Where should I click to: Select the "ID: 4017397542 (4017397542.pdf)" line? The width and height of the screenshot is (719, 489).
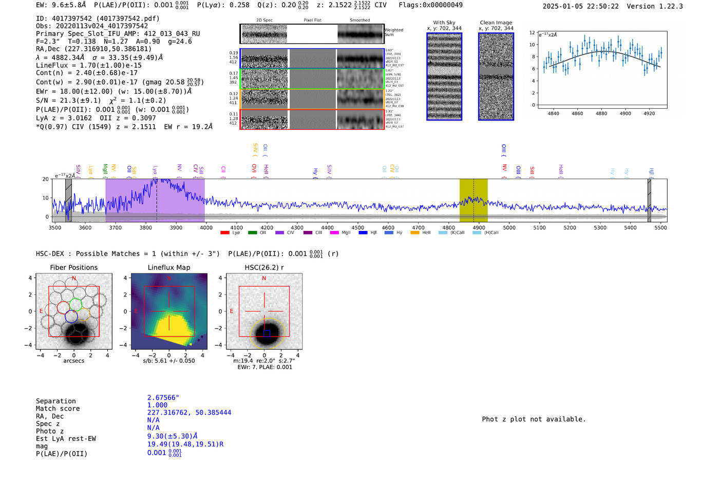(x=98, y=18)
